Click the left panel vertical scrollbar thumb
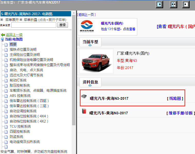Viewport: 195px width, 154px height. (74, 70)
